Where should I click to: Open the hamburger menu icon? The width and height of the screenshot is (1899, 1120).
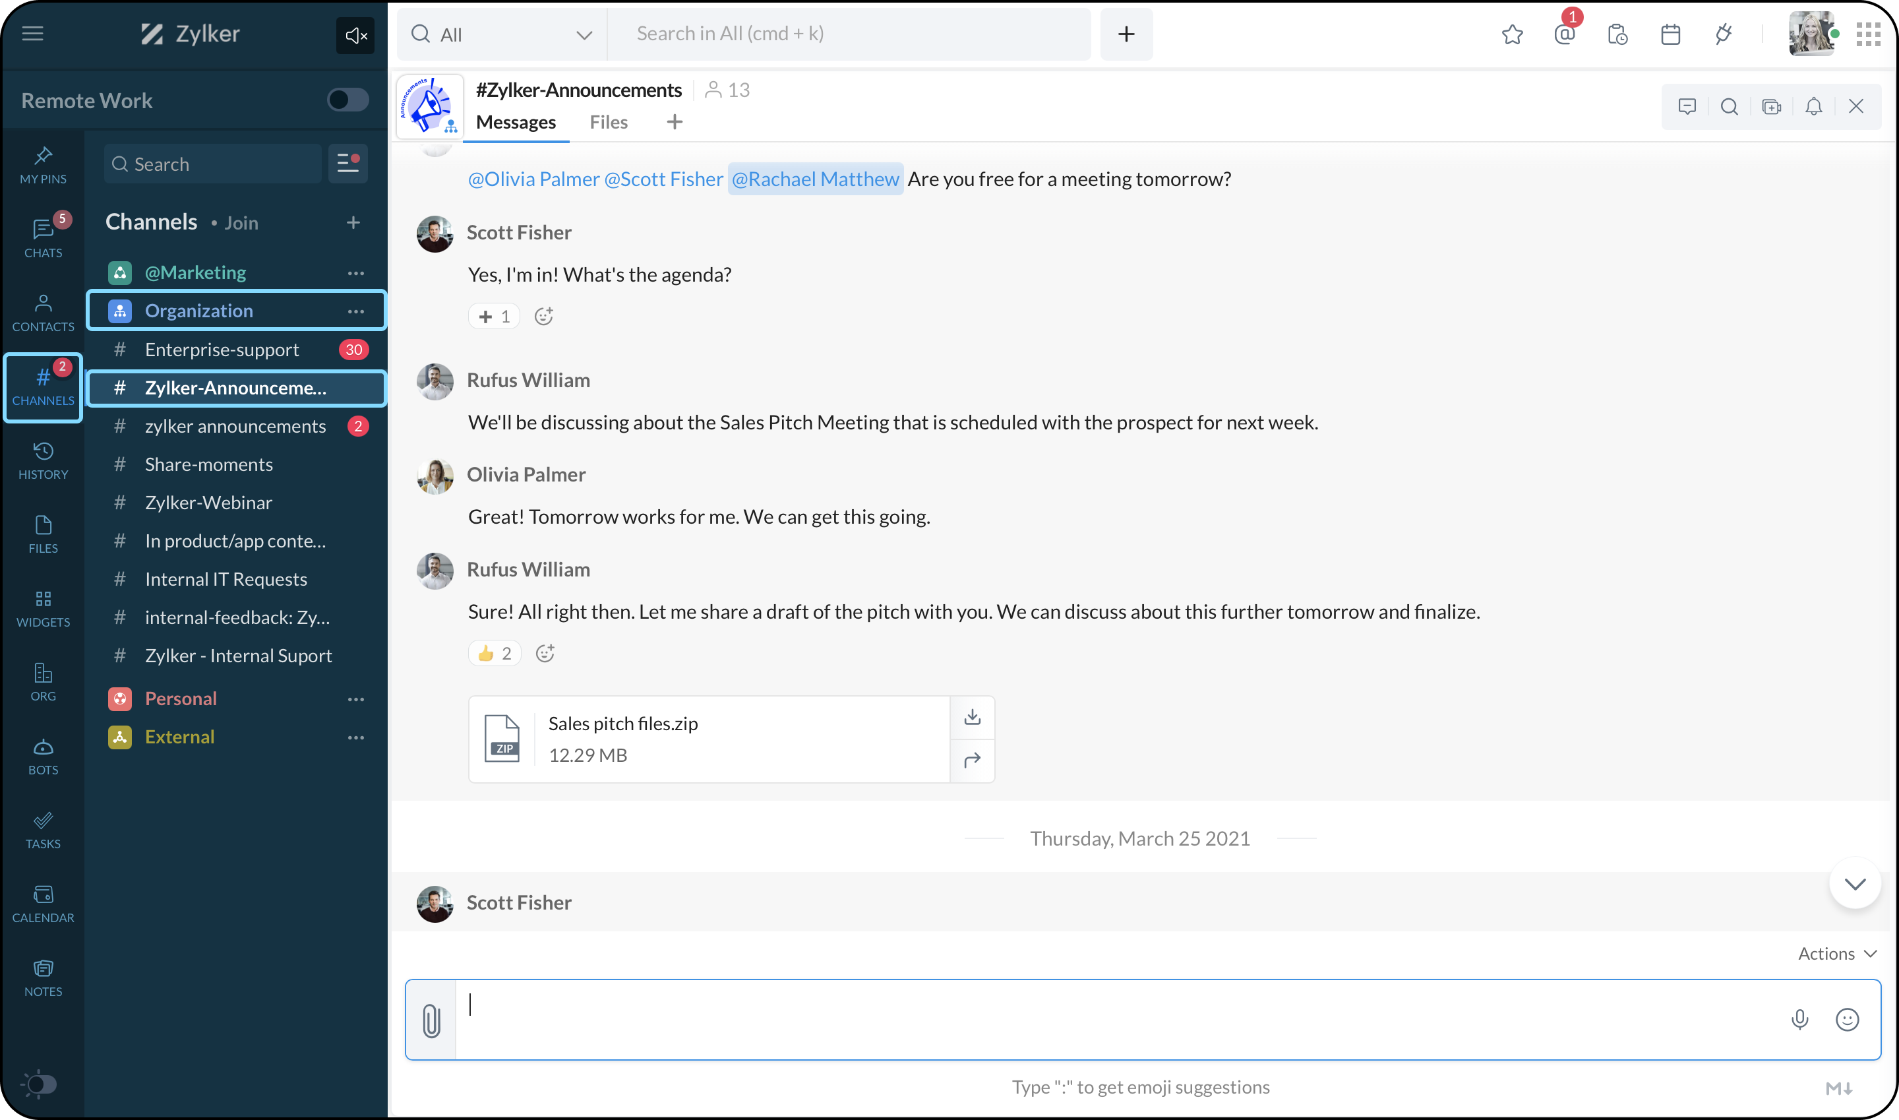32,33
